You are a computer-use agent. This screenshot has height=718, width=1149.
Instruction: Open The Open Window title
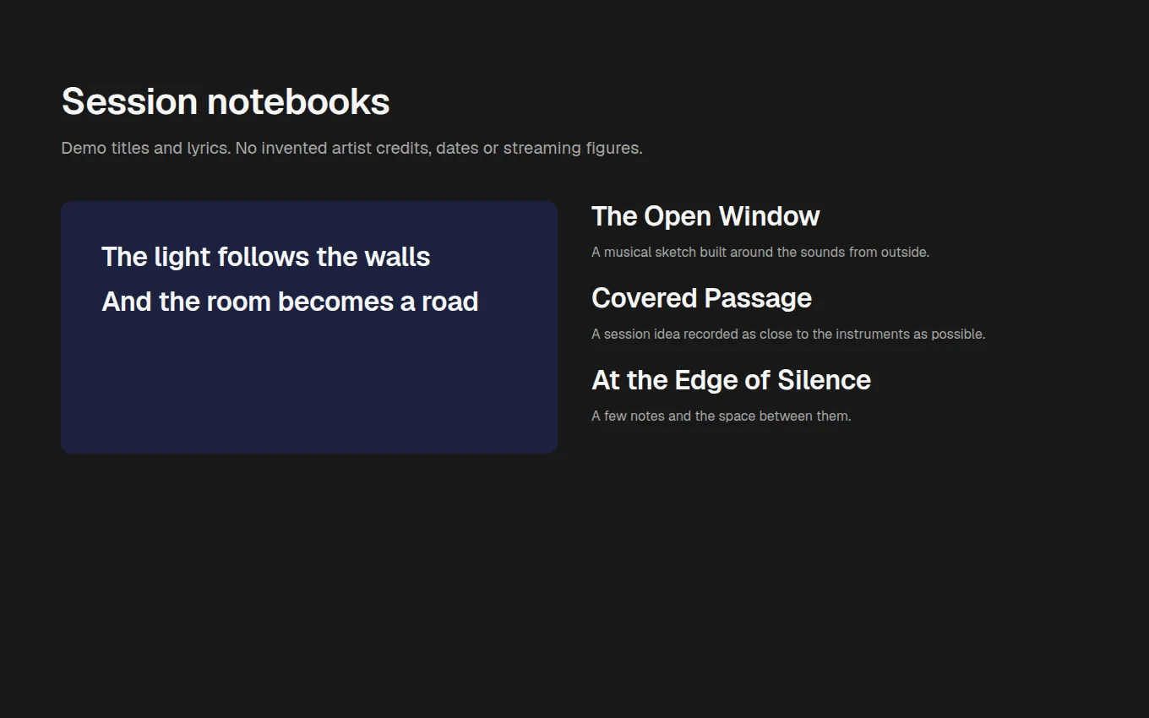point(705,216)
